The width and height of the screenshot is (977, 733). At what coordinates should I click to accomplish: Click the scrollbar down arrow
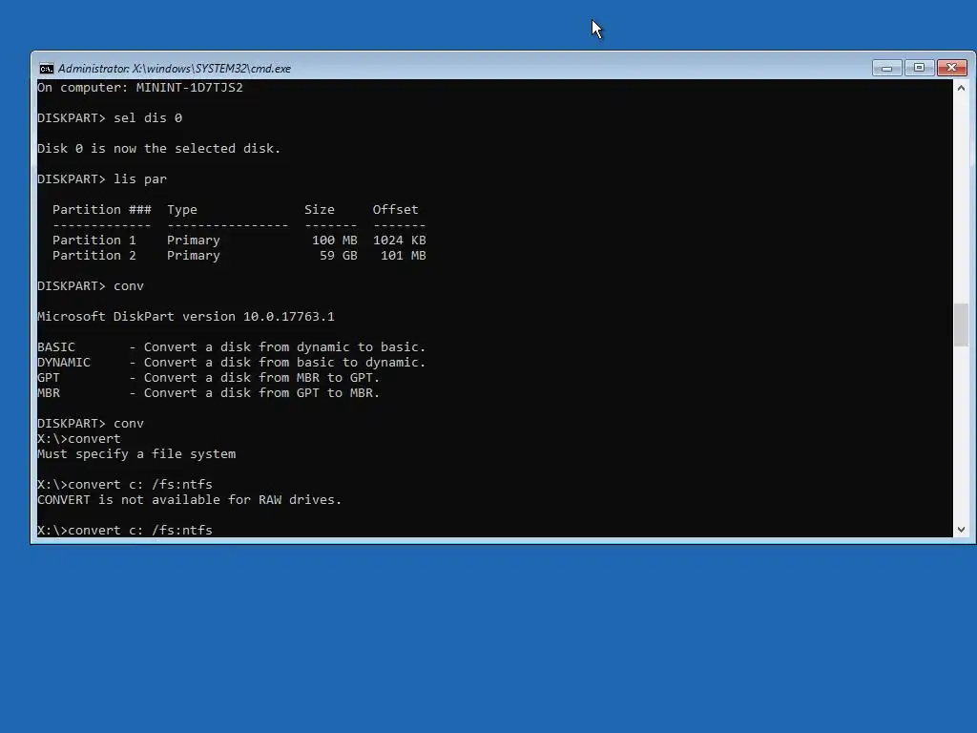pos(961,529)
